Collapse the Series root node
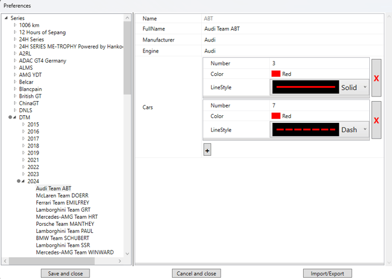Image resolution: width=392 pixels, height=279 pixels. [6, 18]
